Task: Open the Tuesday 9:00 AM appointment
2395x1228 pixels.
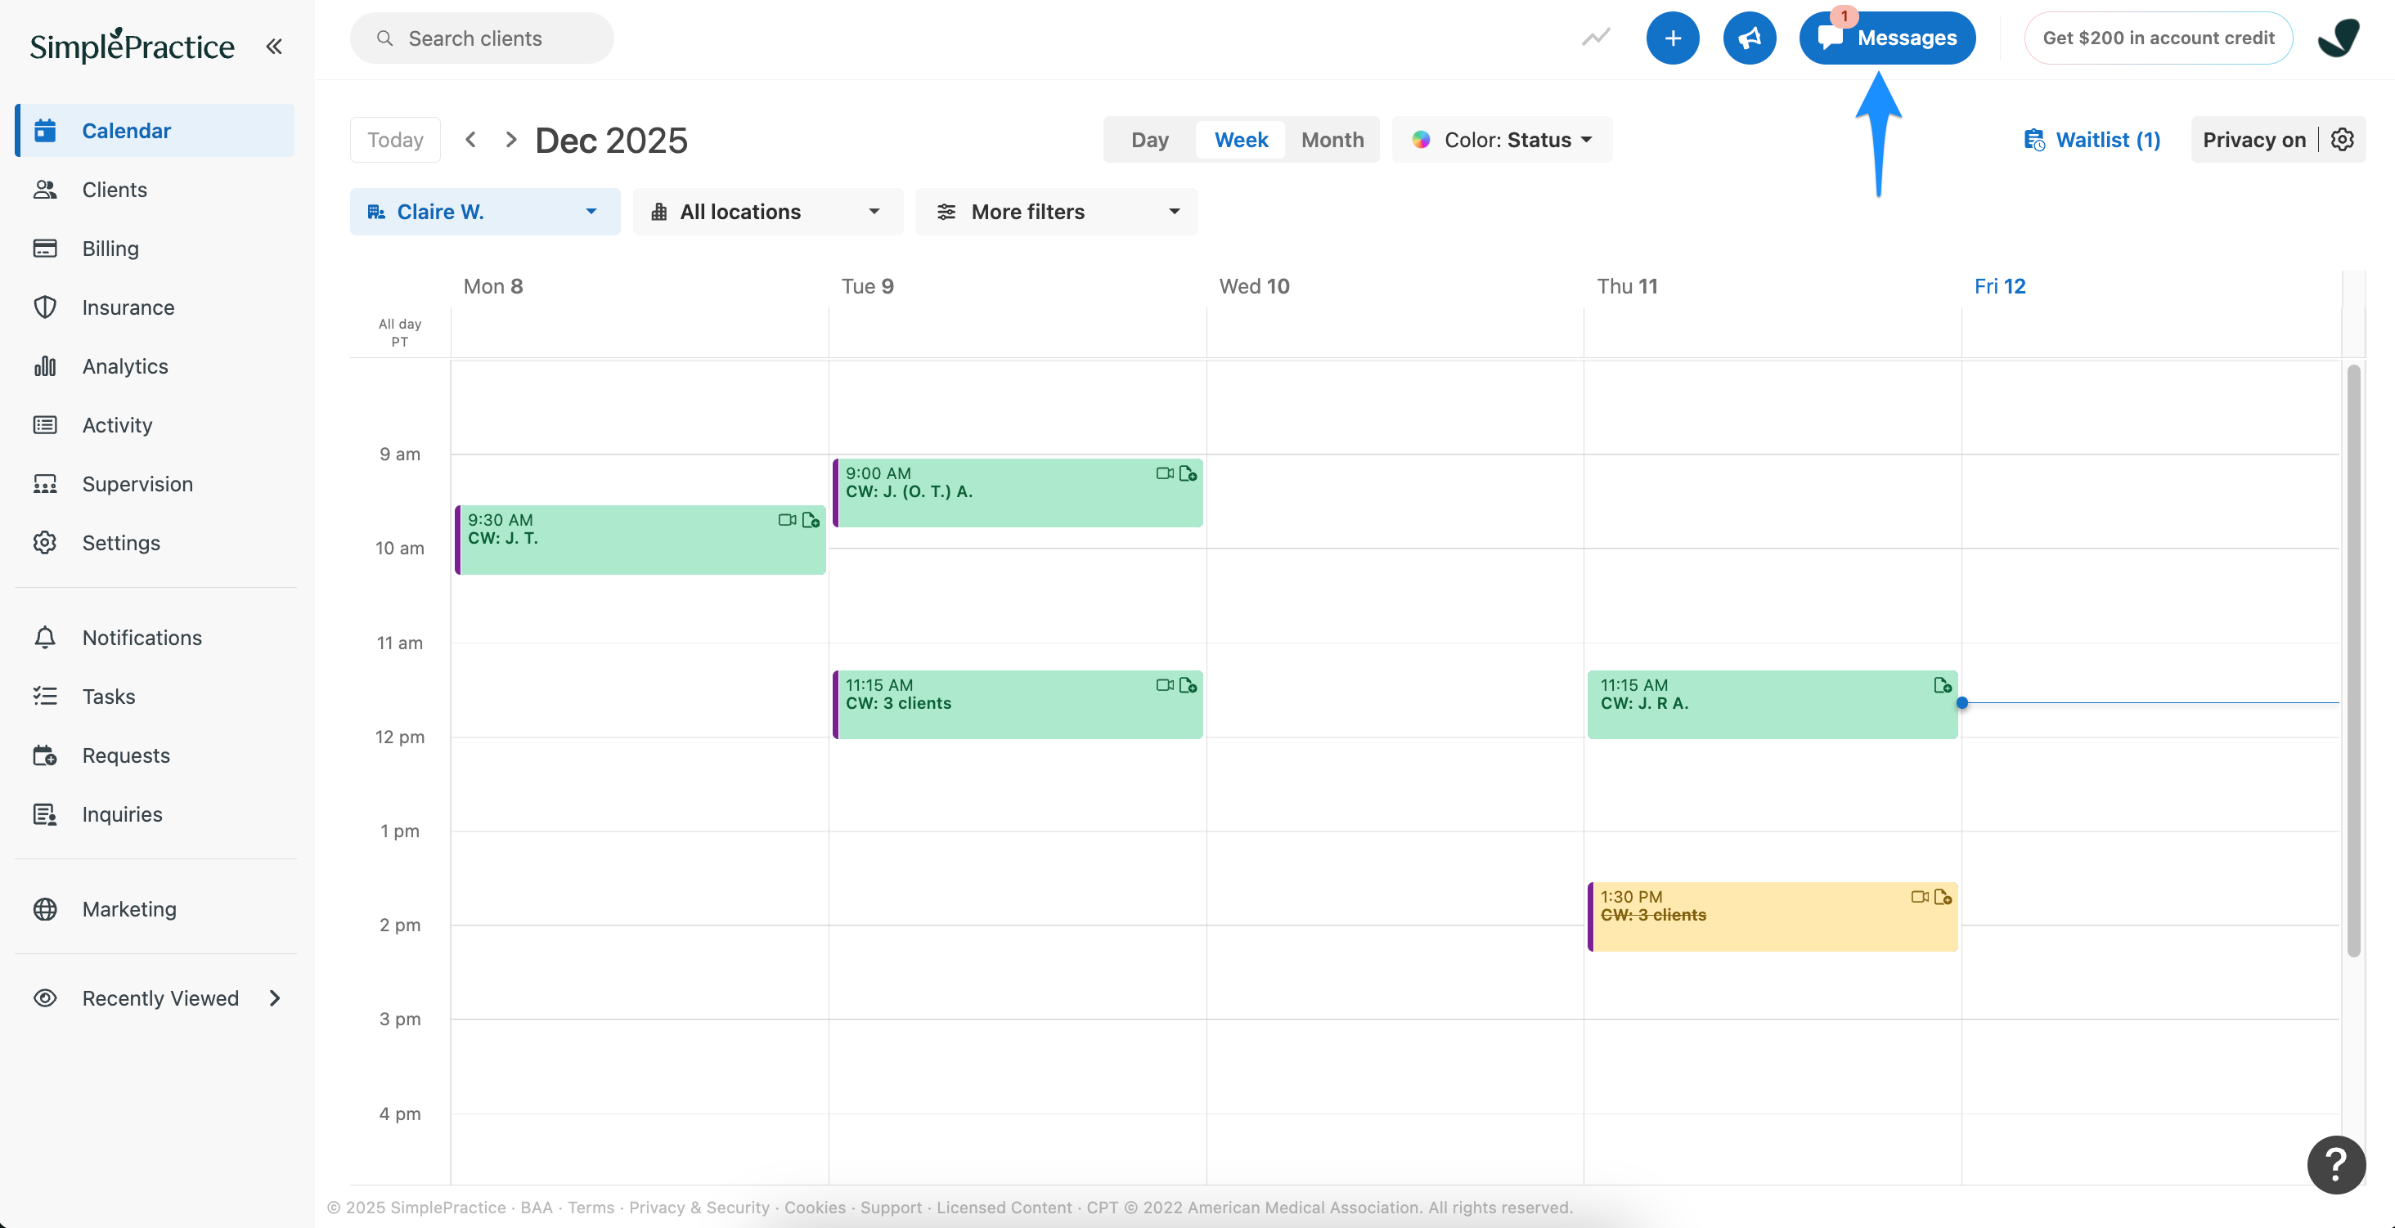Action: point(1018,493)
